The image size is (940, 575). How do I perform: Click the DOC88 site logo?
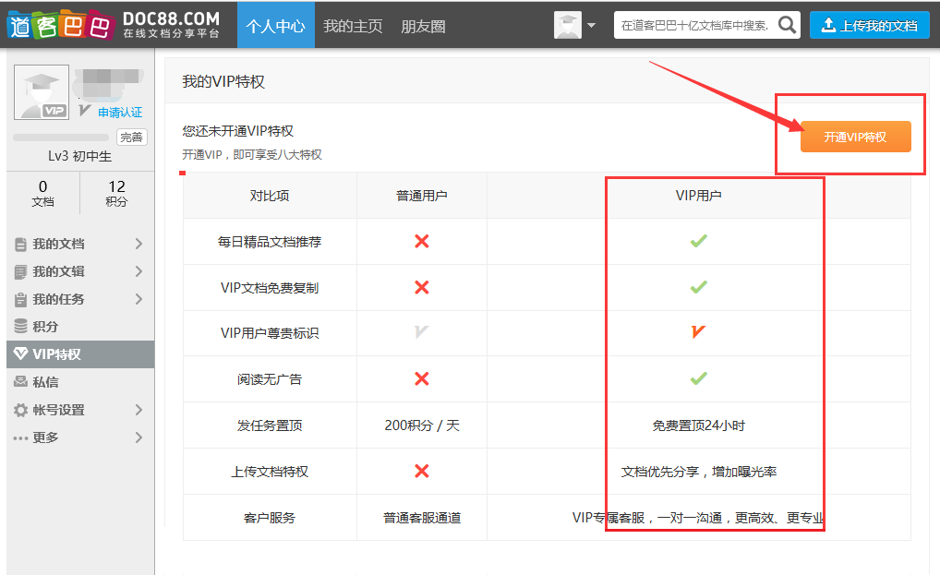(114, 25)
